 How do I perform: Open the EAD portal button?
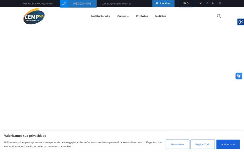coord(186,3)
